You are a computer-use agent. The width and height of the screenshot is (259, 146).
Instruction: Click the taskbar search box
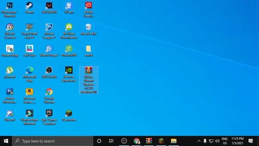[53, 141]
